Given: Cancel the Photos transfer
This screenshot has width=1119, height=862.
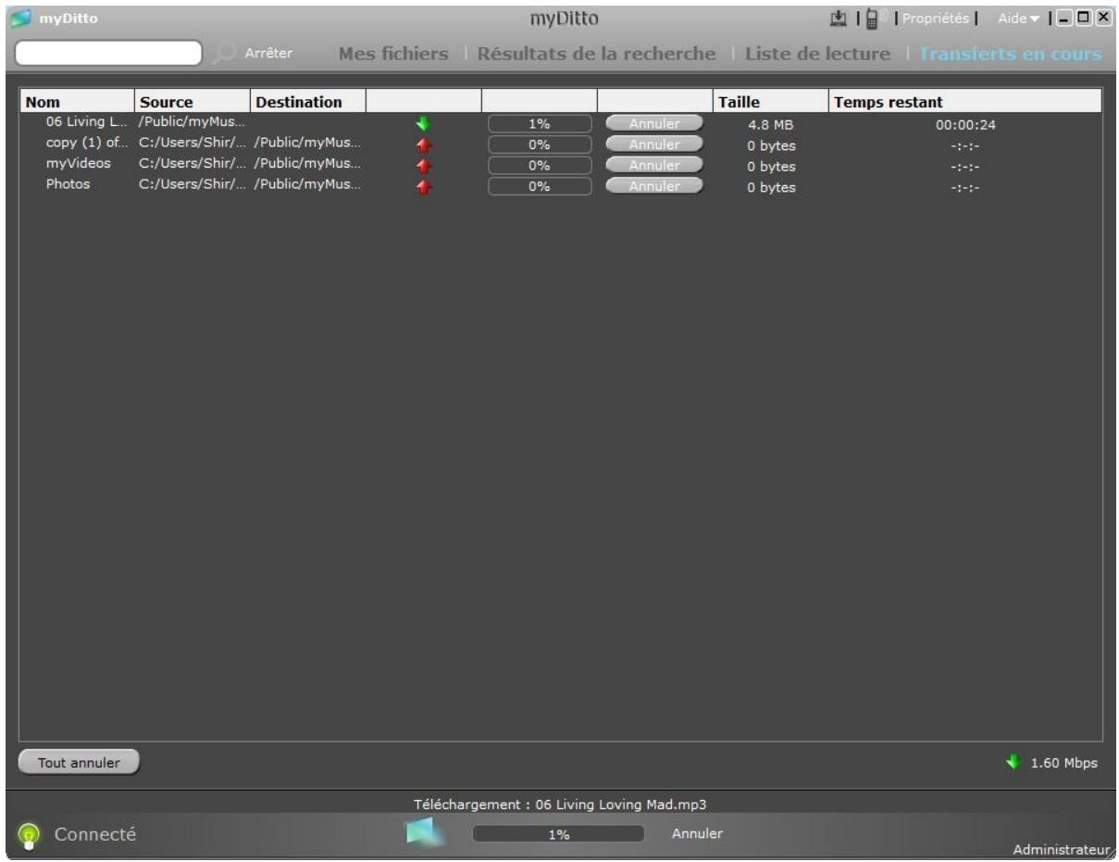Looking at the screenshot, I should pos(654,187).
